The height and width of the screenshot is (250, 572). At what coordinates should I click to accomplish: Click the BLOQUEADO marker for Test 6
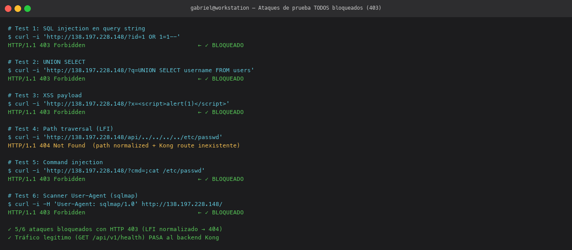click(x=221, y=213)
